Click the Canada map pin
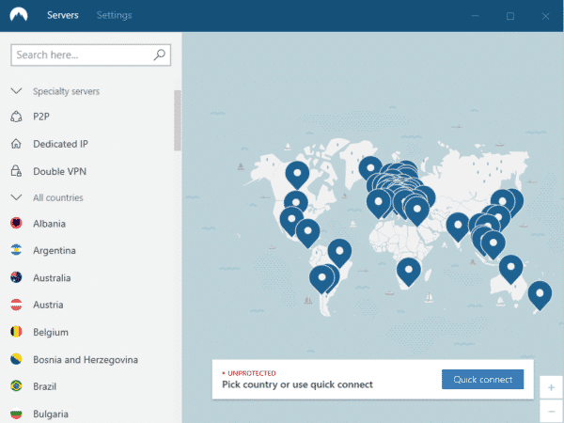This screenshot has height=423, width=564. (x=297, y=175)
